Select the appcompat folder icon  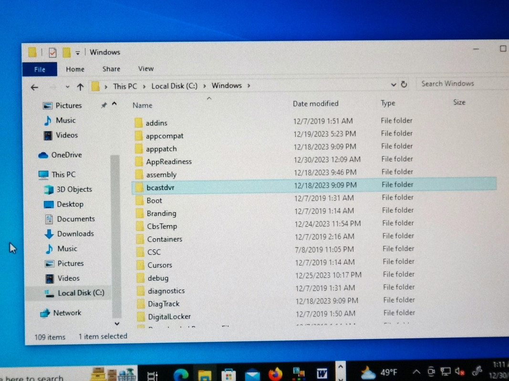(139, 136)
